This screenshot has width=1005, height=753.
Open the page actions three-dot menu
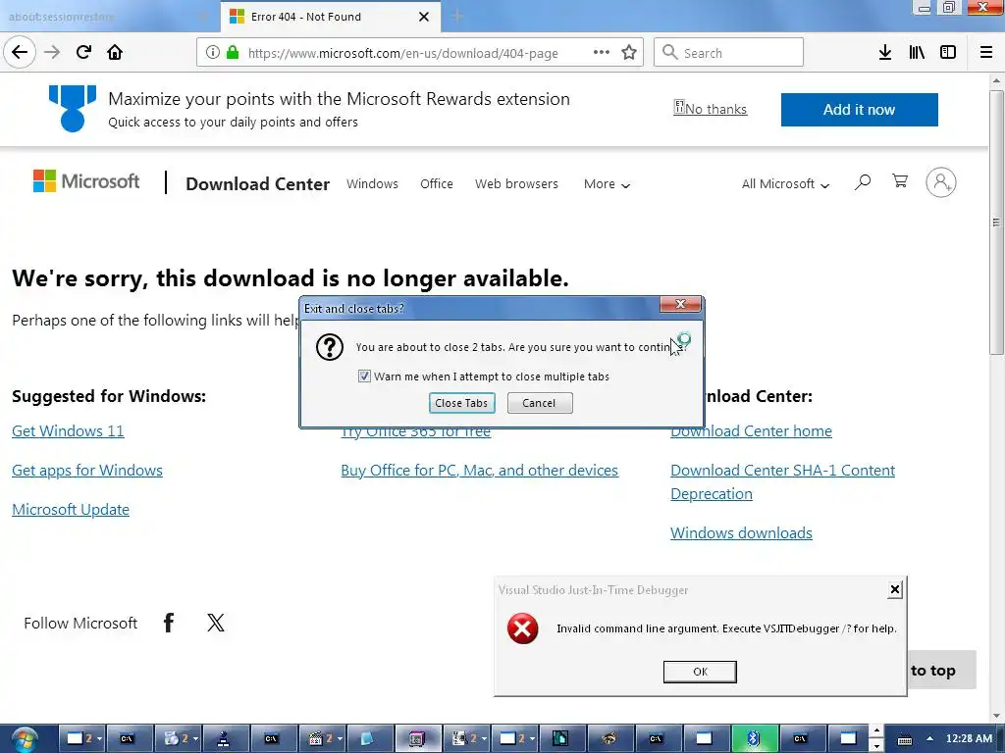click(x=602, y=53)
